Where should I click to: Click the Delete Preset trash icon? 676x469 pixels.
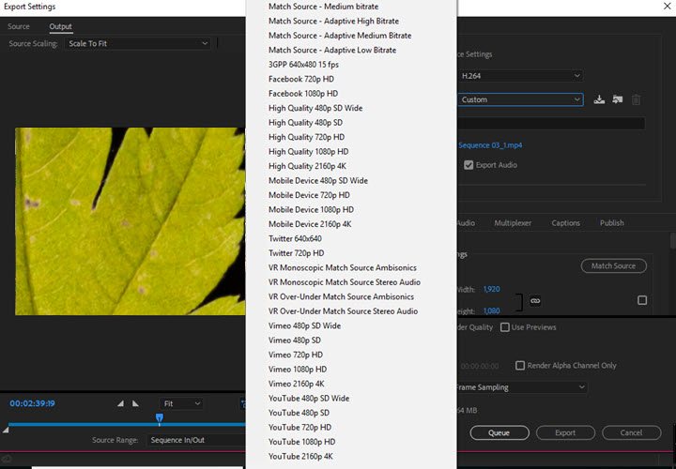pos(636,99)
